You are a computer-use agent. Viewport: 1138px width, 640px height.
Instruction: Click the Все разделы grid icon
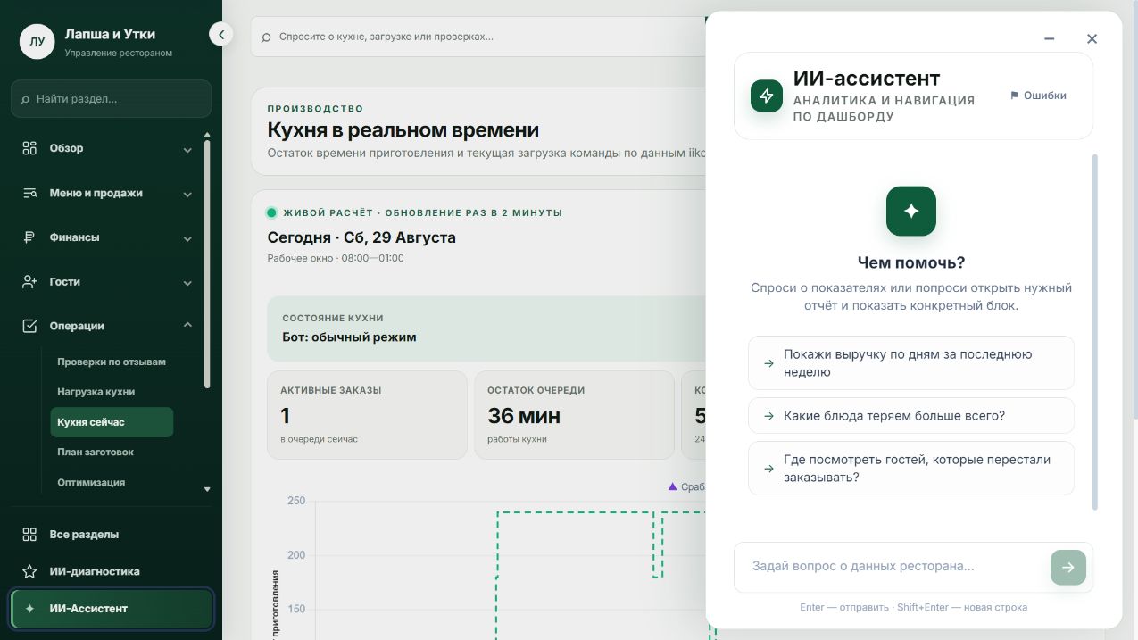pyautogui.click(x=29, y=535)
